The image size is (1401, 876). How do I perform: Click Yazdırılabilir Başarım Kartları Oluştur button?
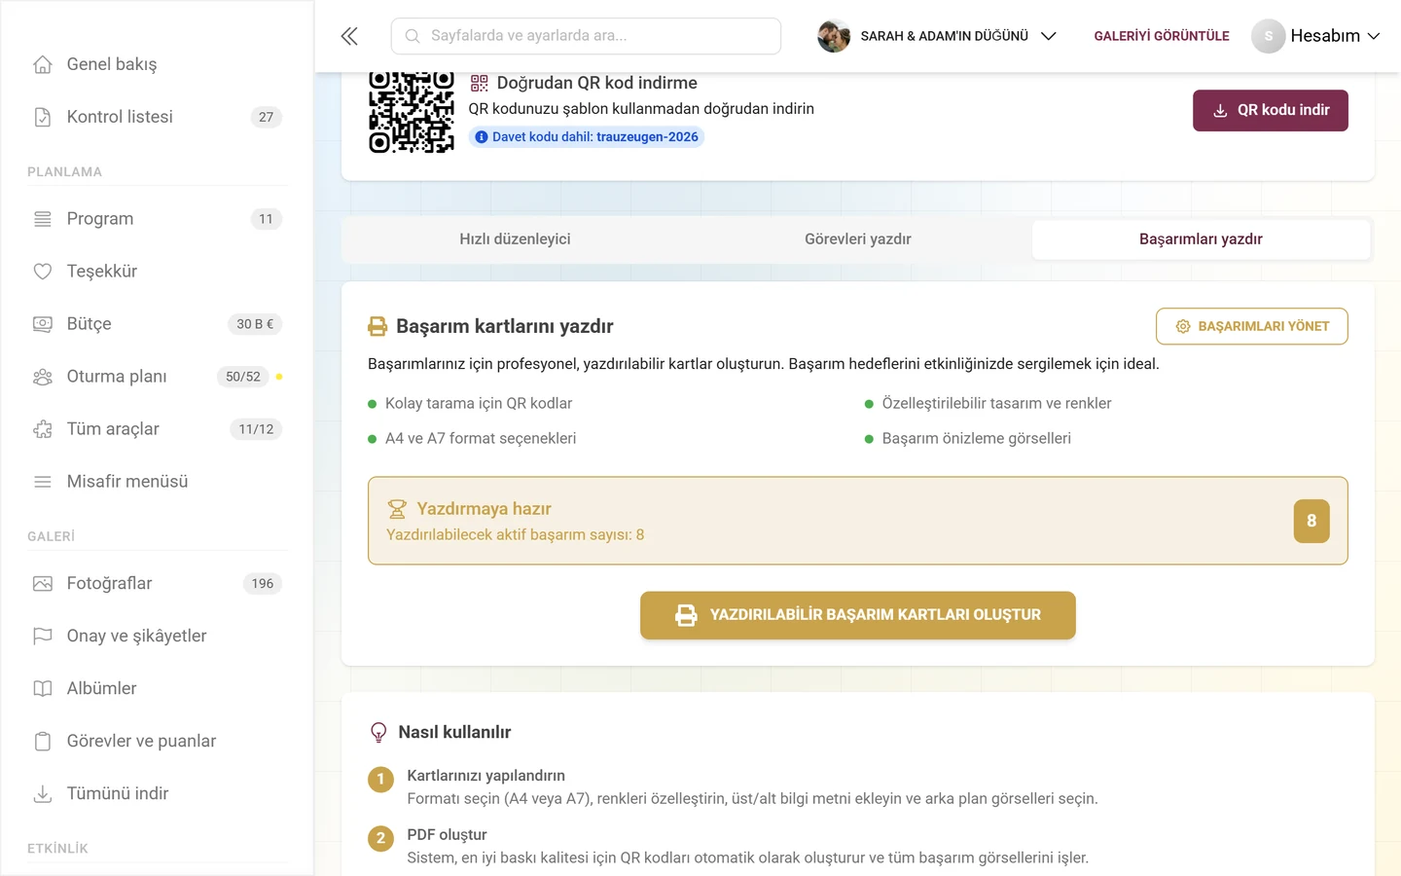858,615
